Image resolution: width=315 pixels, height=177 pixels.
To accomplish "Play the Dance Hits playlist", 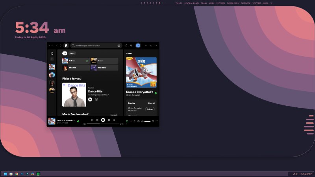I will click(x=90, y=100).
